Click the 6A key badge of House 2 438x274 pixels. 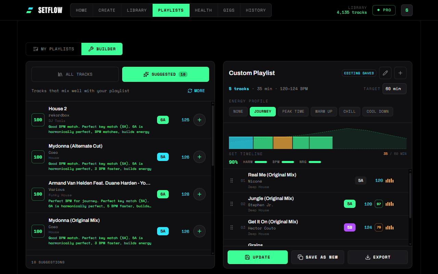[x=163, y=120]
